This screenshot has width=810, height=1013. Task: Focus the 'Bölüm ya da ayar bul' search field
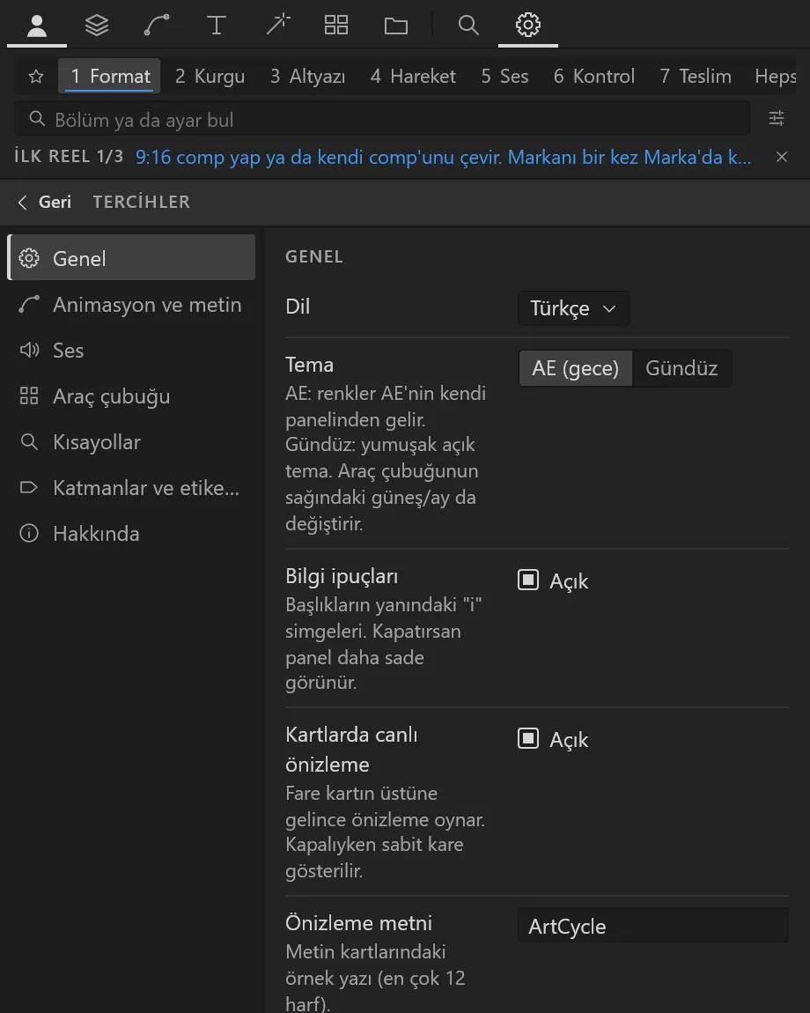point(382,119)
